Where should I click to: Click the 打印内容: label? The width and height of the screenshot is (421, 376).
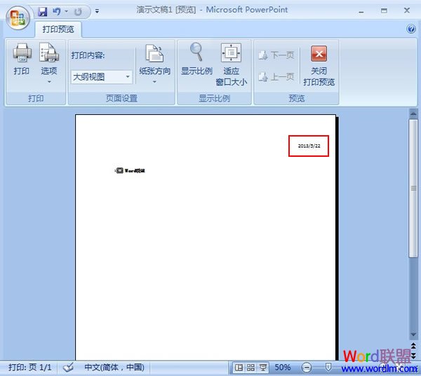click(88, 55)
